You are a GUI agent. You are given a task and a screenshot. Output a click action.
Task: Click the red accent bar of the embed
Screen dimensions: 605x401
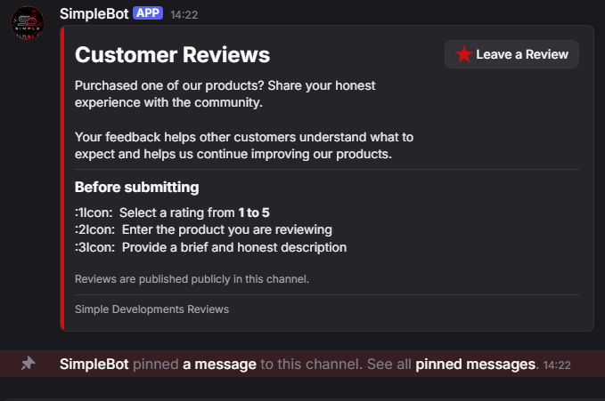pos(62,178)
